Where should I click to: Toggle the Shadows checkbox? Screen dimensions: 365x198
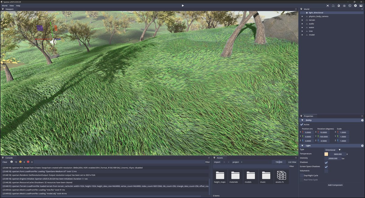(326, 162)
